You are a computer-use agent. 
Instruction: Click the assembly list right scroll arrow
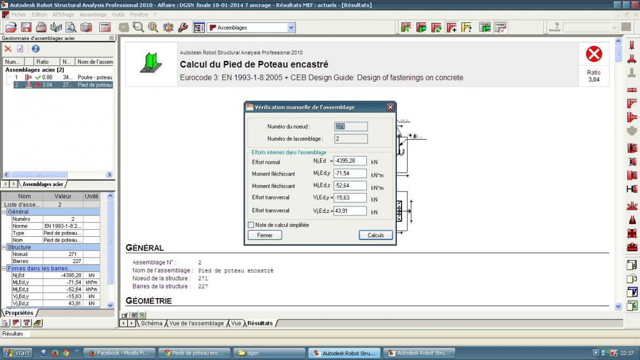[x=109, y=174]
